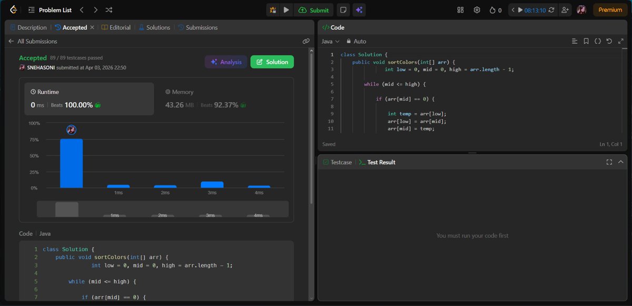Click the green Solution button
This screenshot has width=632, height=306.
coord(272,62)
